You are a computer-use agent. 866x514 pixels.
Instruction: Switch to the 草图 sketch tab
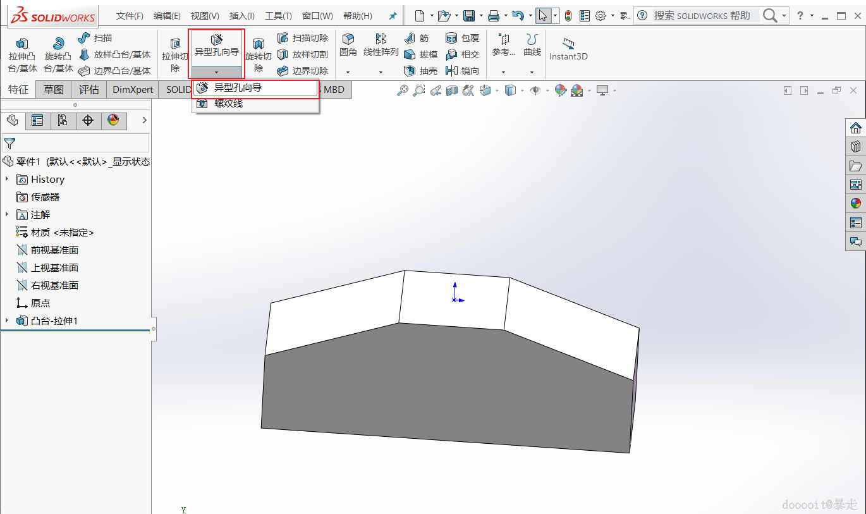coord(54,90)
